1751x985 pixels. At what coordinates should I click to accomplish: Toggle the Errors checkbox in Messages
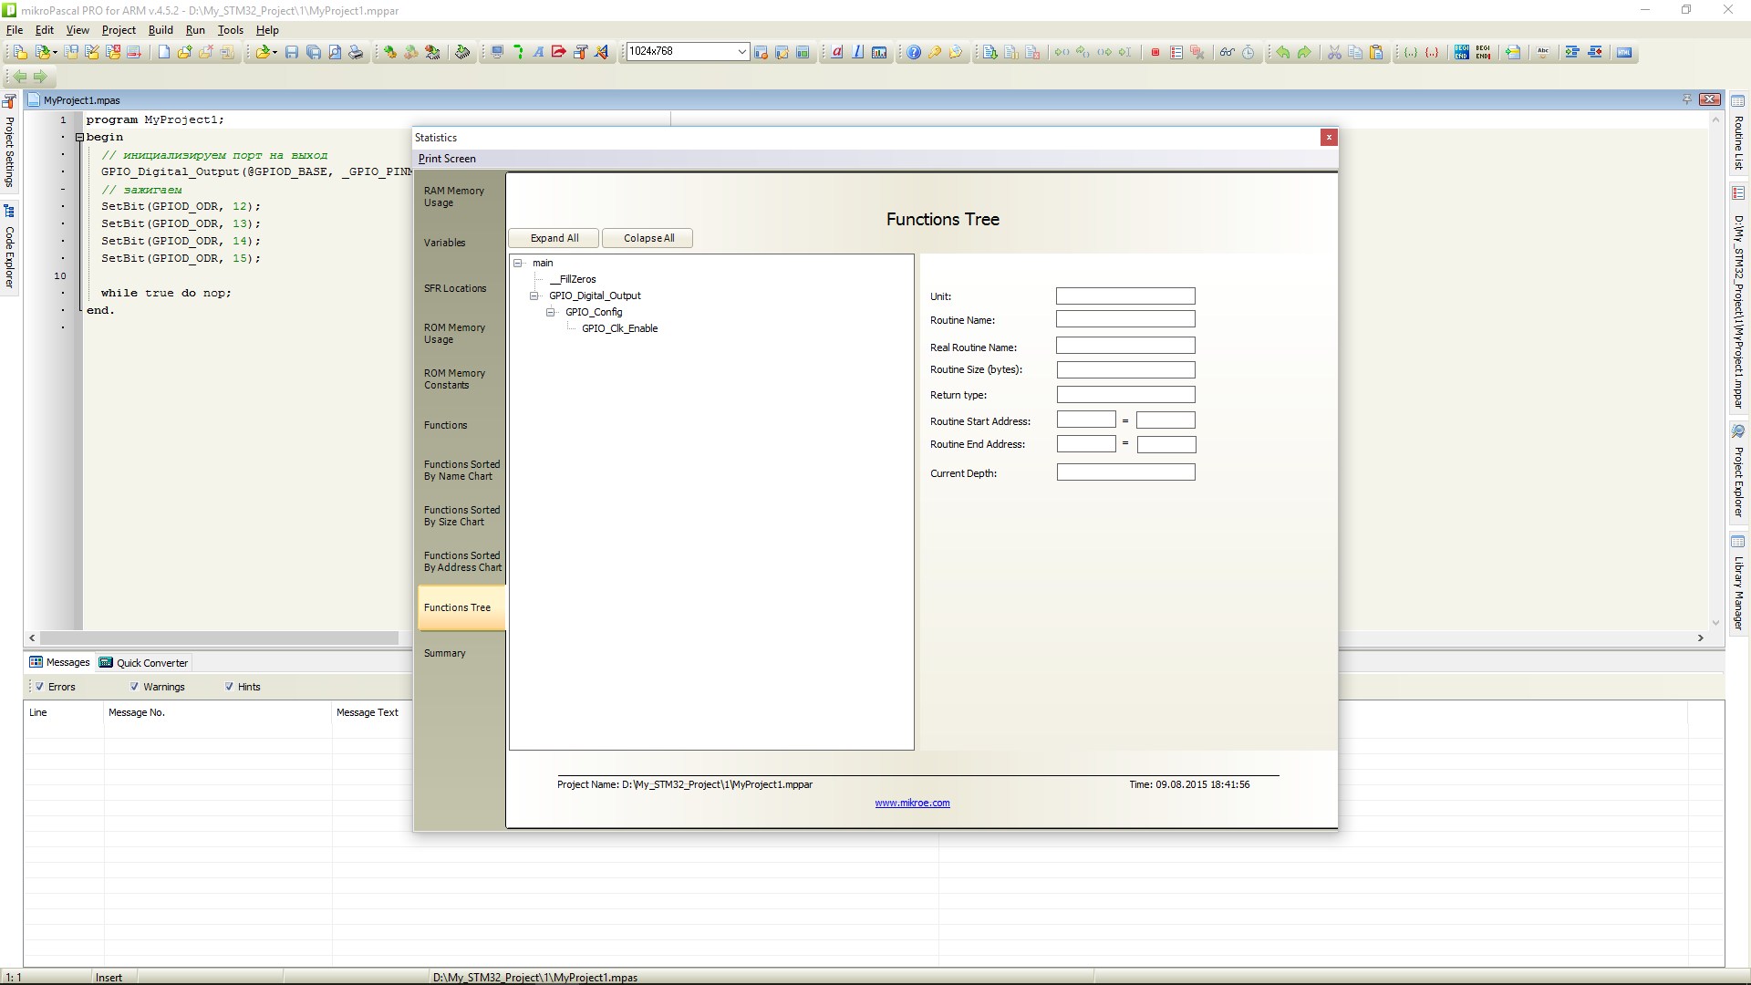[x=40, y=687]
